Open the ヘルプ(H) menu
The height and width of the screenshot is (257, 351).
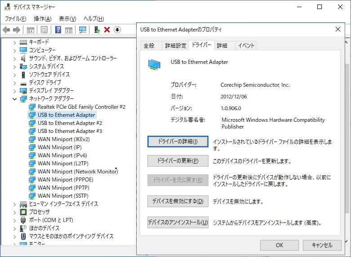coord(94,19)
